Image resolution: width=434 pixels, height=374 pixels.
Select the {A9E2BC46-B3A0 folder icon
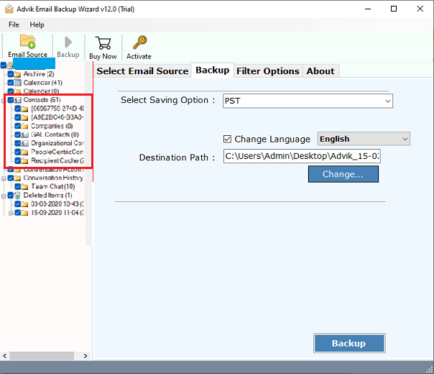[24, 118]
